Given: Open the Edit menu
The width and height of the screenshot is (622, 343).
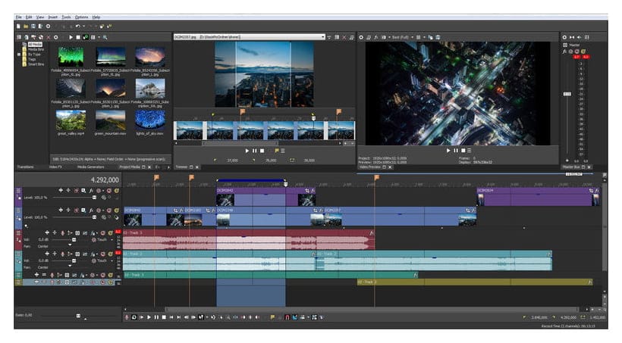Looking at the screenshot, I should coord(29,17).
